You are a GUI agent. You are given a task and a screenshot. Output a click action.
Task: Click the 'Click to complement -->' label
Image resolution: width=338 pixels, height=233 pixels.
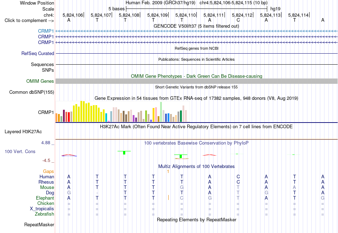tap(29, 21)
